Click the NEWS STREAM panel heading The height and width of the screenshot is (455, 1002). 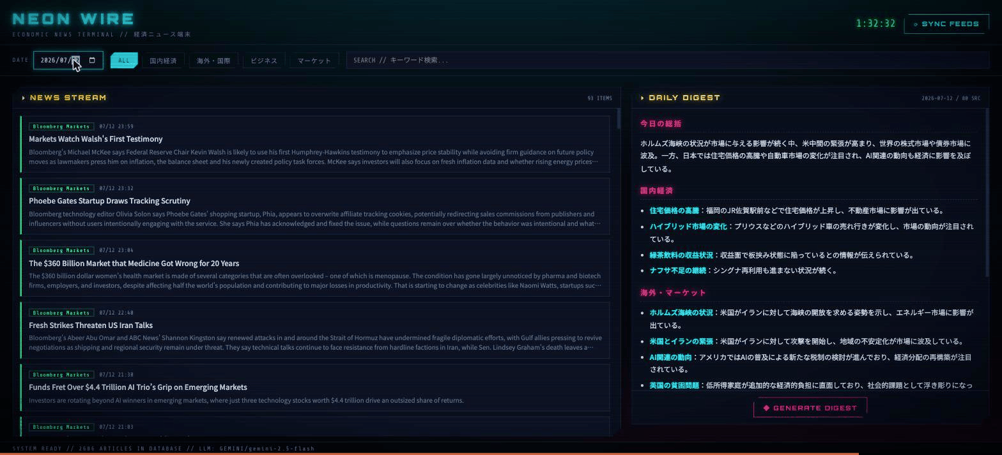(x=68, y=98)
